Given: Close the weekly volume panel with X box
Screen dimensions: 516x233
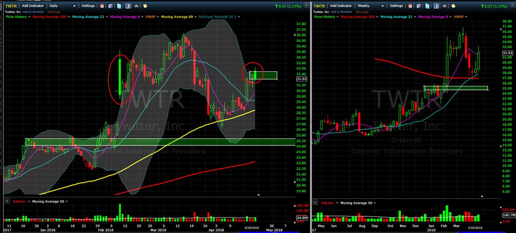Looking at the screenshot, I should (315, 202).
